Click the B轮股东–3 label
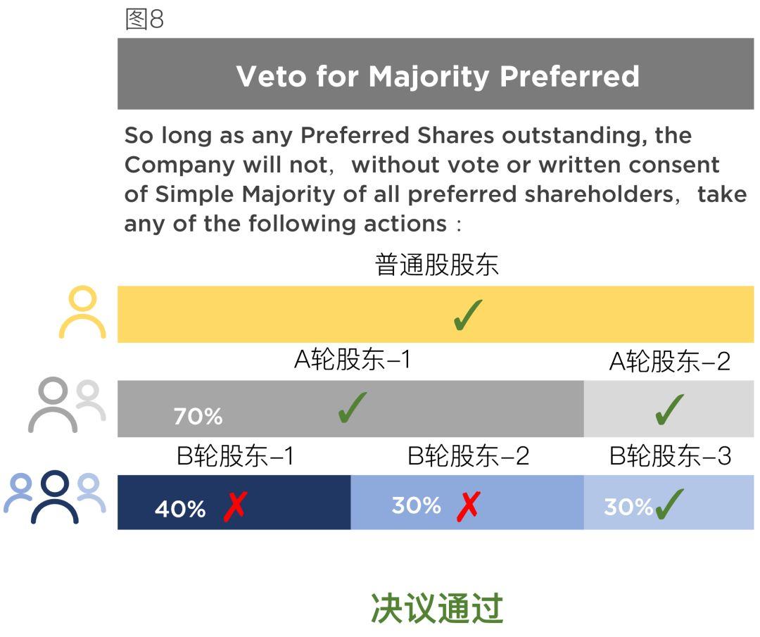Viewport: 760px width, 637px height. (x=670, y=457)
